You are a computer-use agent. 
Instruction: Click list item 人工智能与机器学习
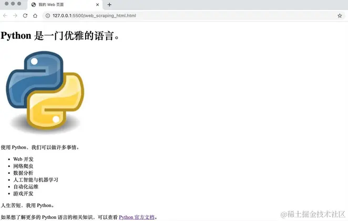(36, 180)
